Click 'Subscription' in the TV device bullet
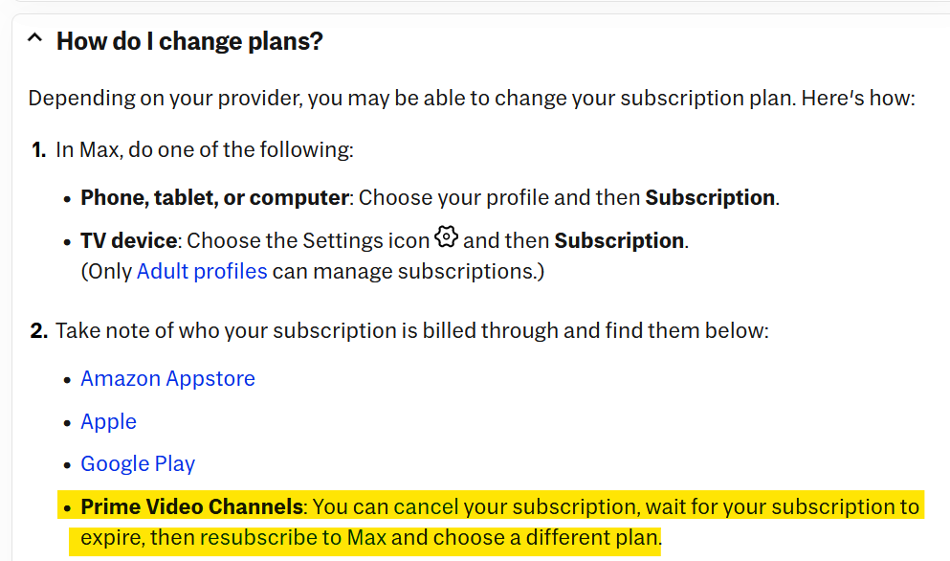 click(619, 240)
